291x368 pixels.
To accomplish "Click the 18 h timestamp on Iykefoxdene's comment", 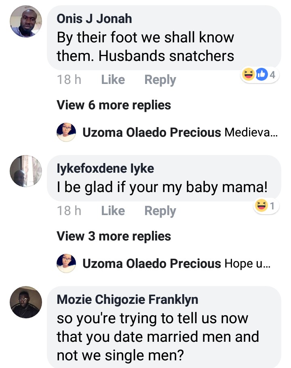I will point(69,211).
